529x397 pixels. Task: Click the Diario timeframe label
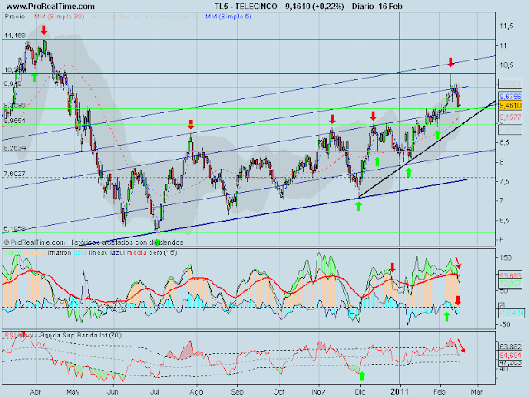363,7
